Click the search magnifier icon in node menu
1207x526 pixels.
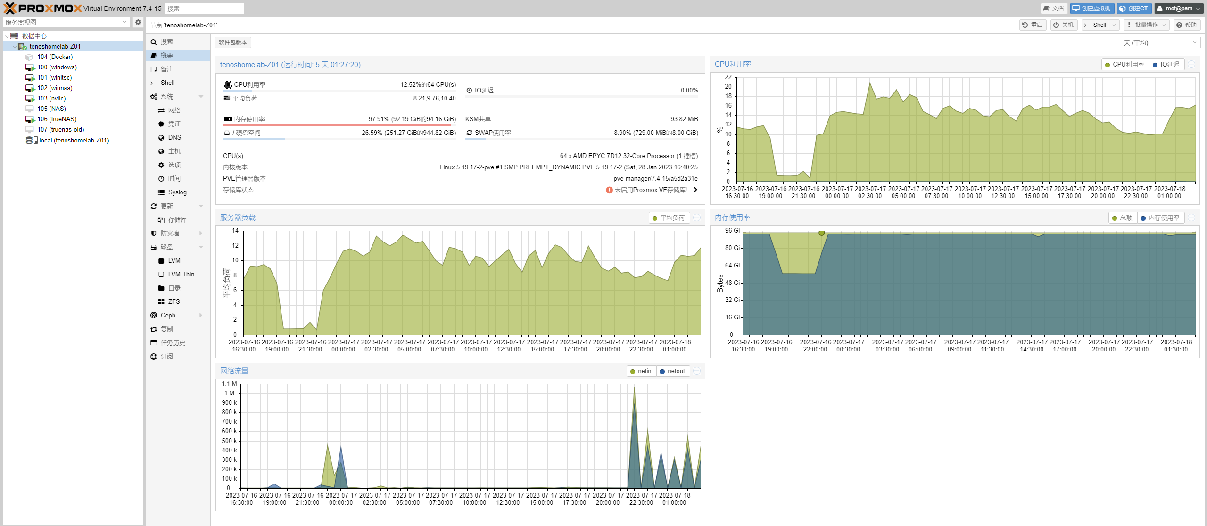tap(154, 42)
